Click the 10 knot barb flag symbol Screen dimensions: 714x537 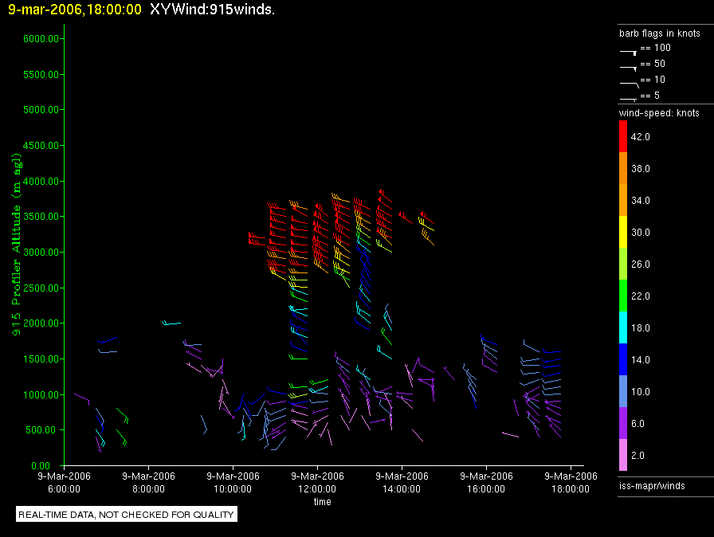[630, 84]
